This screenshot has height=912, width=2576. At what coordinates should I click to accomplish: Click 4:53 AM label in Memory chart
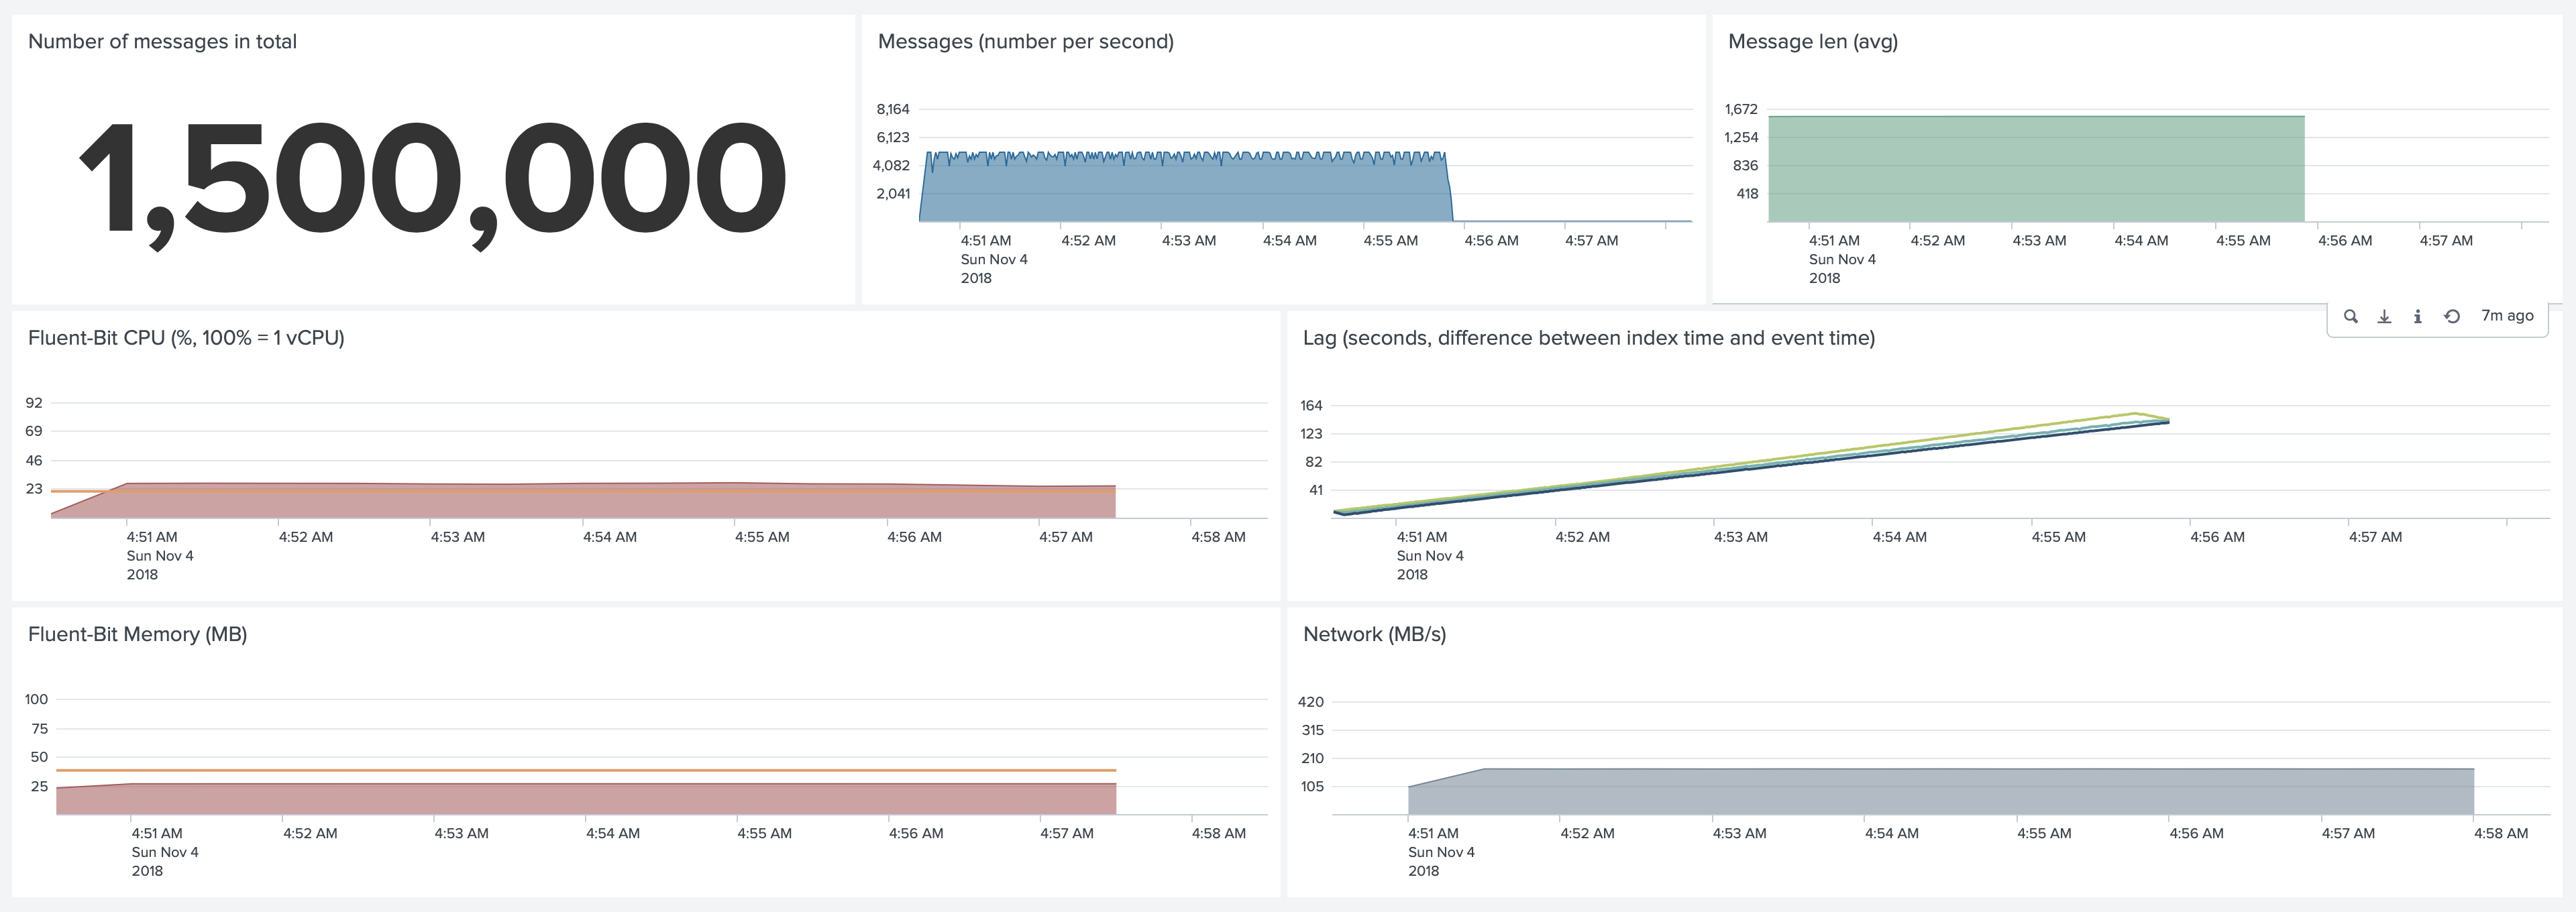[x=461, y=833]
